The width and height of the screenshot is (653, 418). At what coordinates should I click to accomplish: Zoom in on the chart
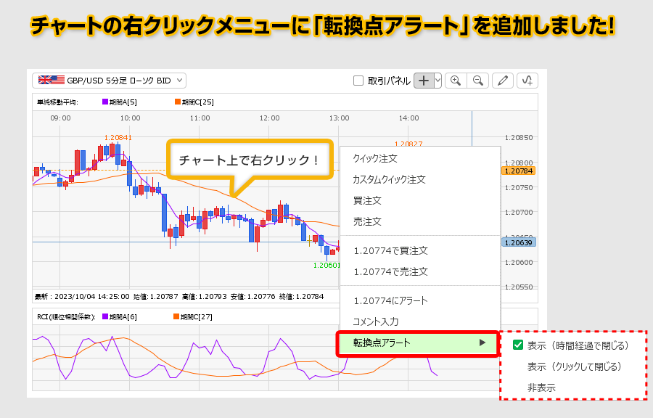(x=456, y=81)
